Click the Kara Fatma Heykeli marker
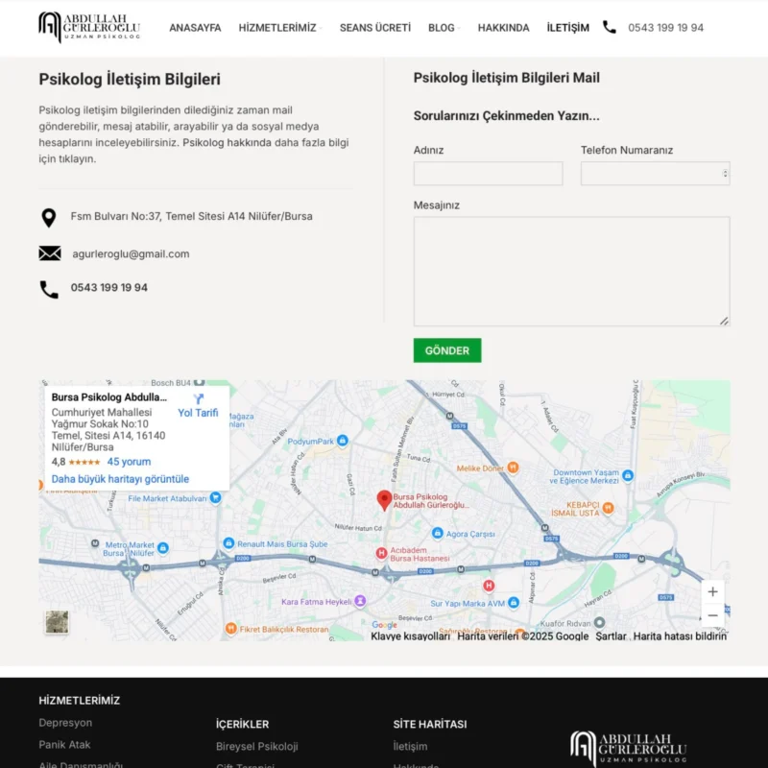Viewport: 768px width, 768px height. click(x=360, y=601)
